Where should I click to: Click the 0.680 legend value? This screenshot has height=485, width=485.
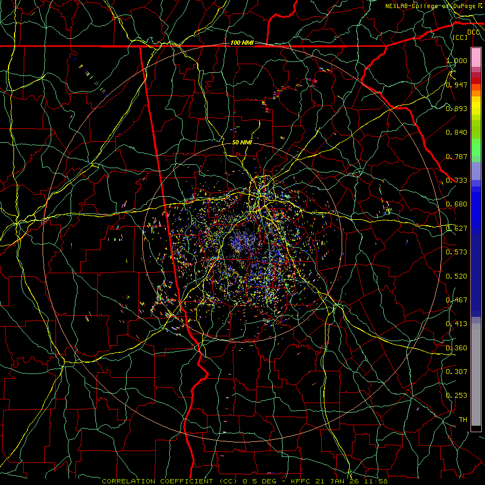(456, 204)
